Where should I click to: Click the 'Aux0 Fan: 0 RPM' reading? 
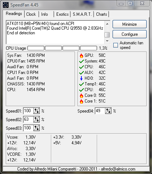(x=23, y=67)
